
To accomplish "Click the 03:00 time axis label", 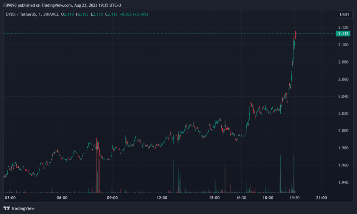I will tap(10, 198).
